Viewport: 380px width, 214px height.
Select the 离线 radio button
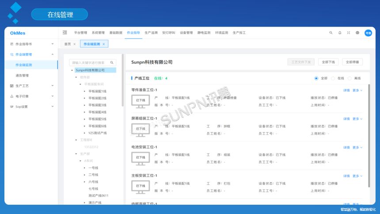point(350,78)
